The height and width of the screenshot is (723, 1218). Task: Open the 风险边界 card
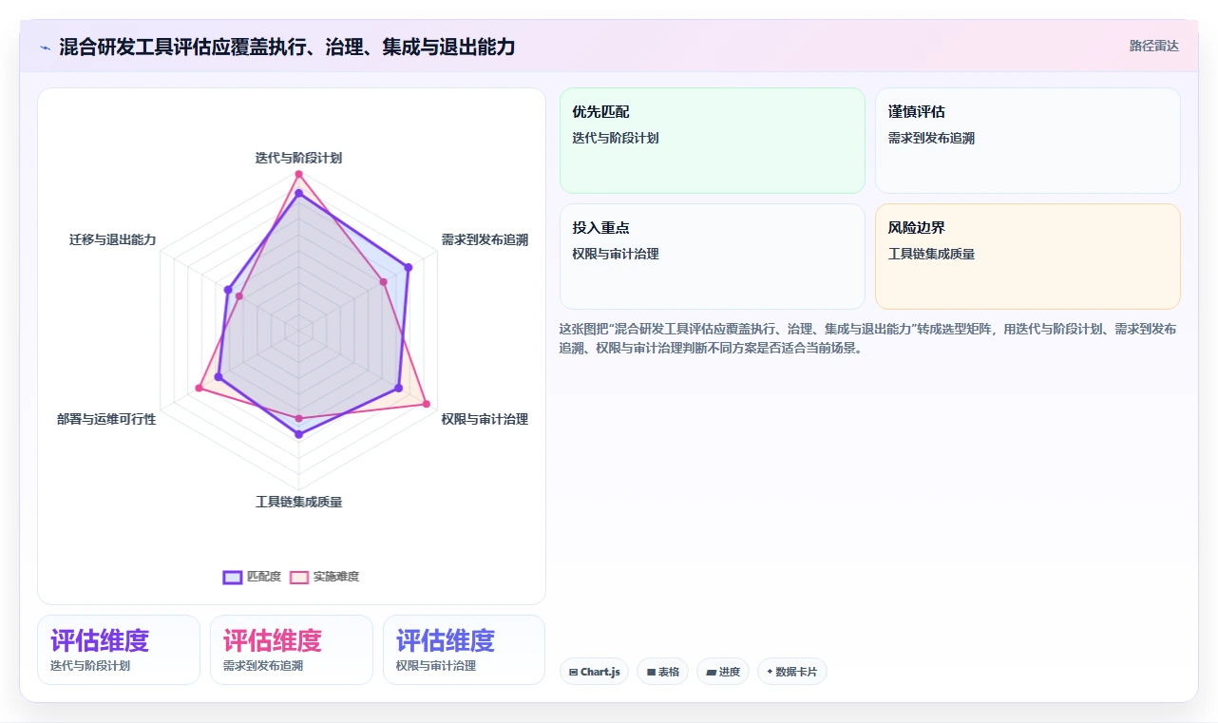click(1028, 257)
